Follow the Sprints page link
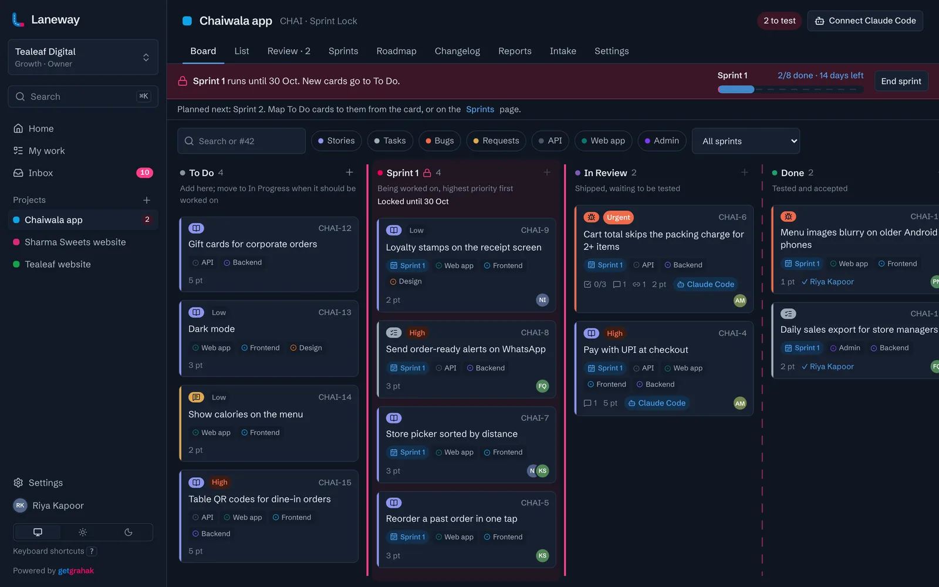Screen dimensions: 939x587 coord(480,109)
